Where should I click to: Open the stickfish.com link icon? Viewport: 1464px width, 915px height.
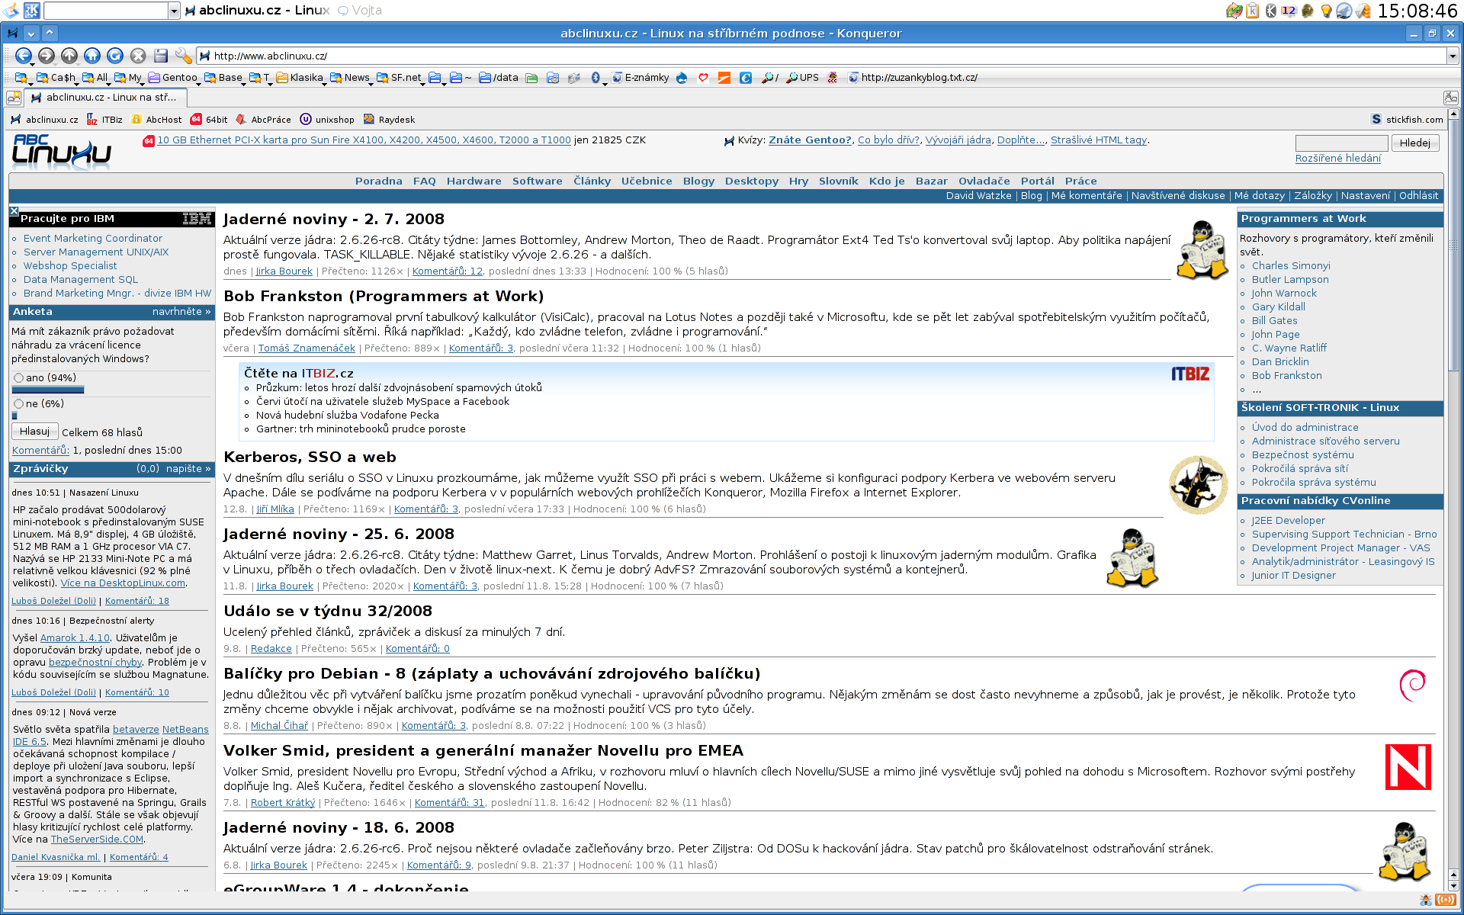click(1376, 120)
